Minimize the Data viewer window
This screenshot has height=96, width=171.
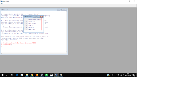pos(35,17)
